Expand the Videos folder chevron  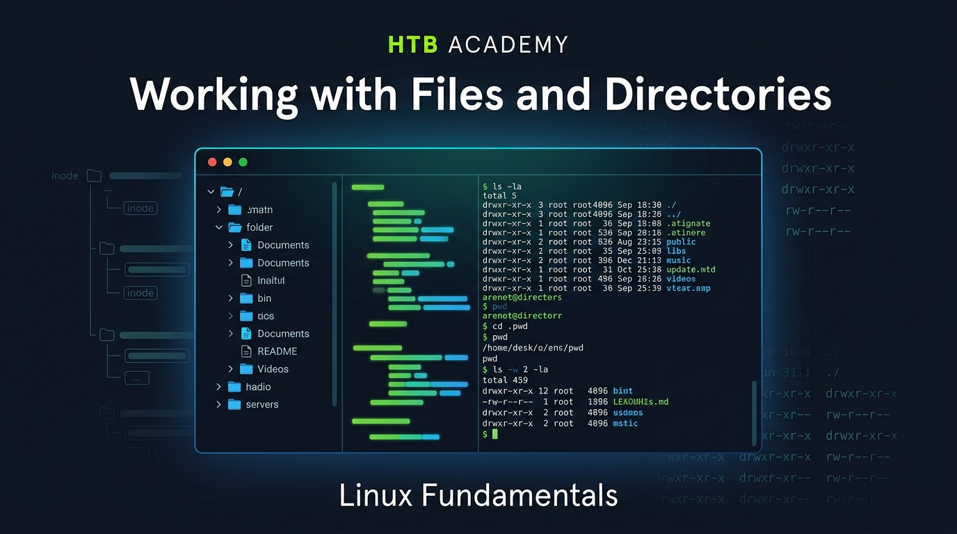(x=231, y=369)
